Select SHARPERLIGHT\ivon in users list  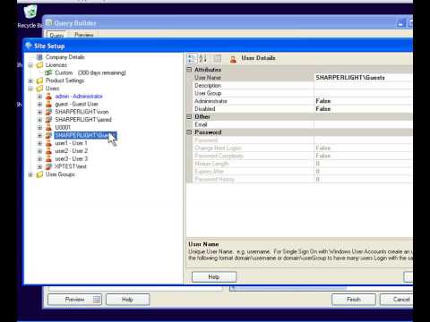tap(82, 112)
